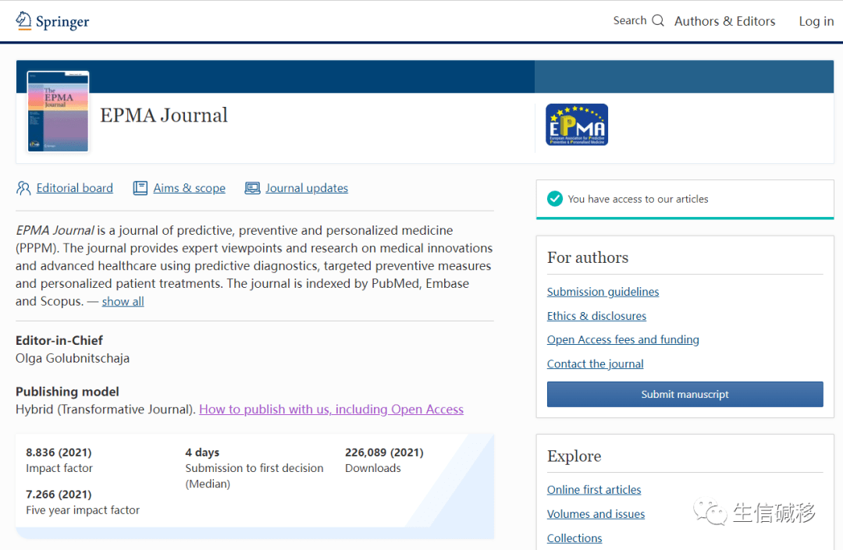Open Contact the journal page
The width and height of the screenshot is (843, 550).
point(595,364)
